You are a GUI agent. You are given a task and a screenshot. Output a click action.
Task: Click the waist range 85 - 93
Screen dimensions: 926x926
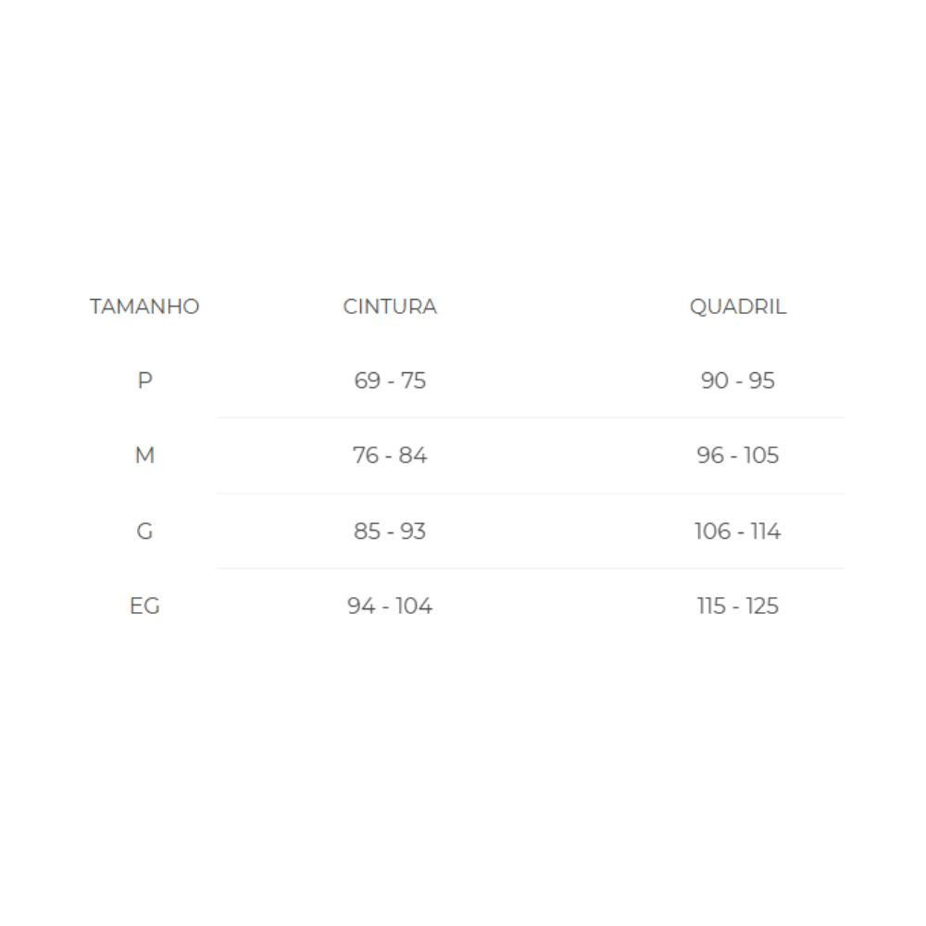[390, 532]
